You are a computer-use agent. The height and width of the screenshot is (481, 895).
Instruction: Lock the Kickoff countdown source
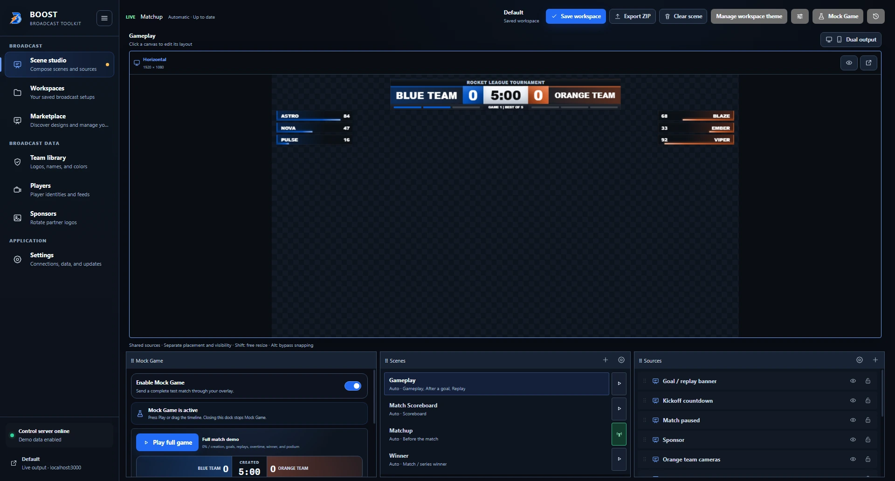tap(868, 400)
